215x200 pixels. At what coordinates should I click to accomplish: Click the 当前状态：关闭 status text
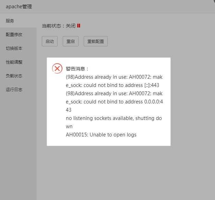59,26
